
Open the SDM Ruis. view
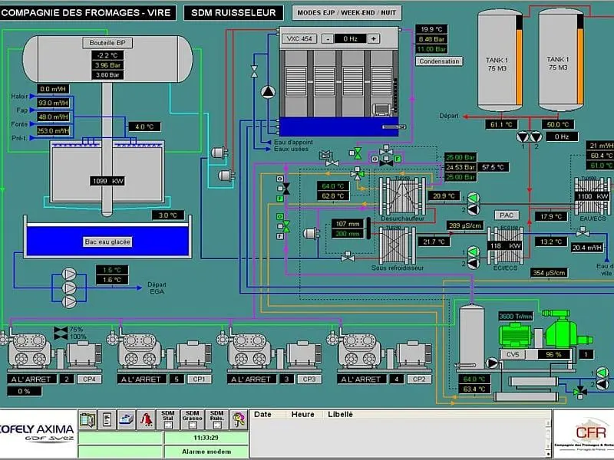click(217, 419)
